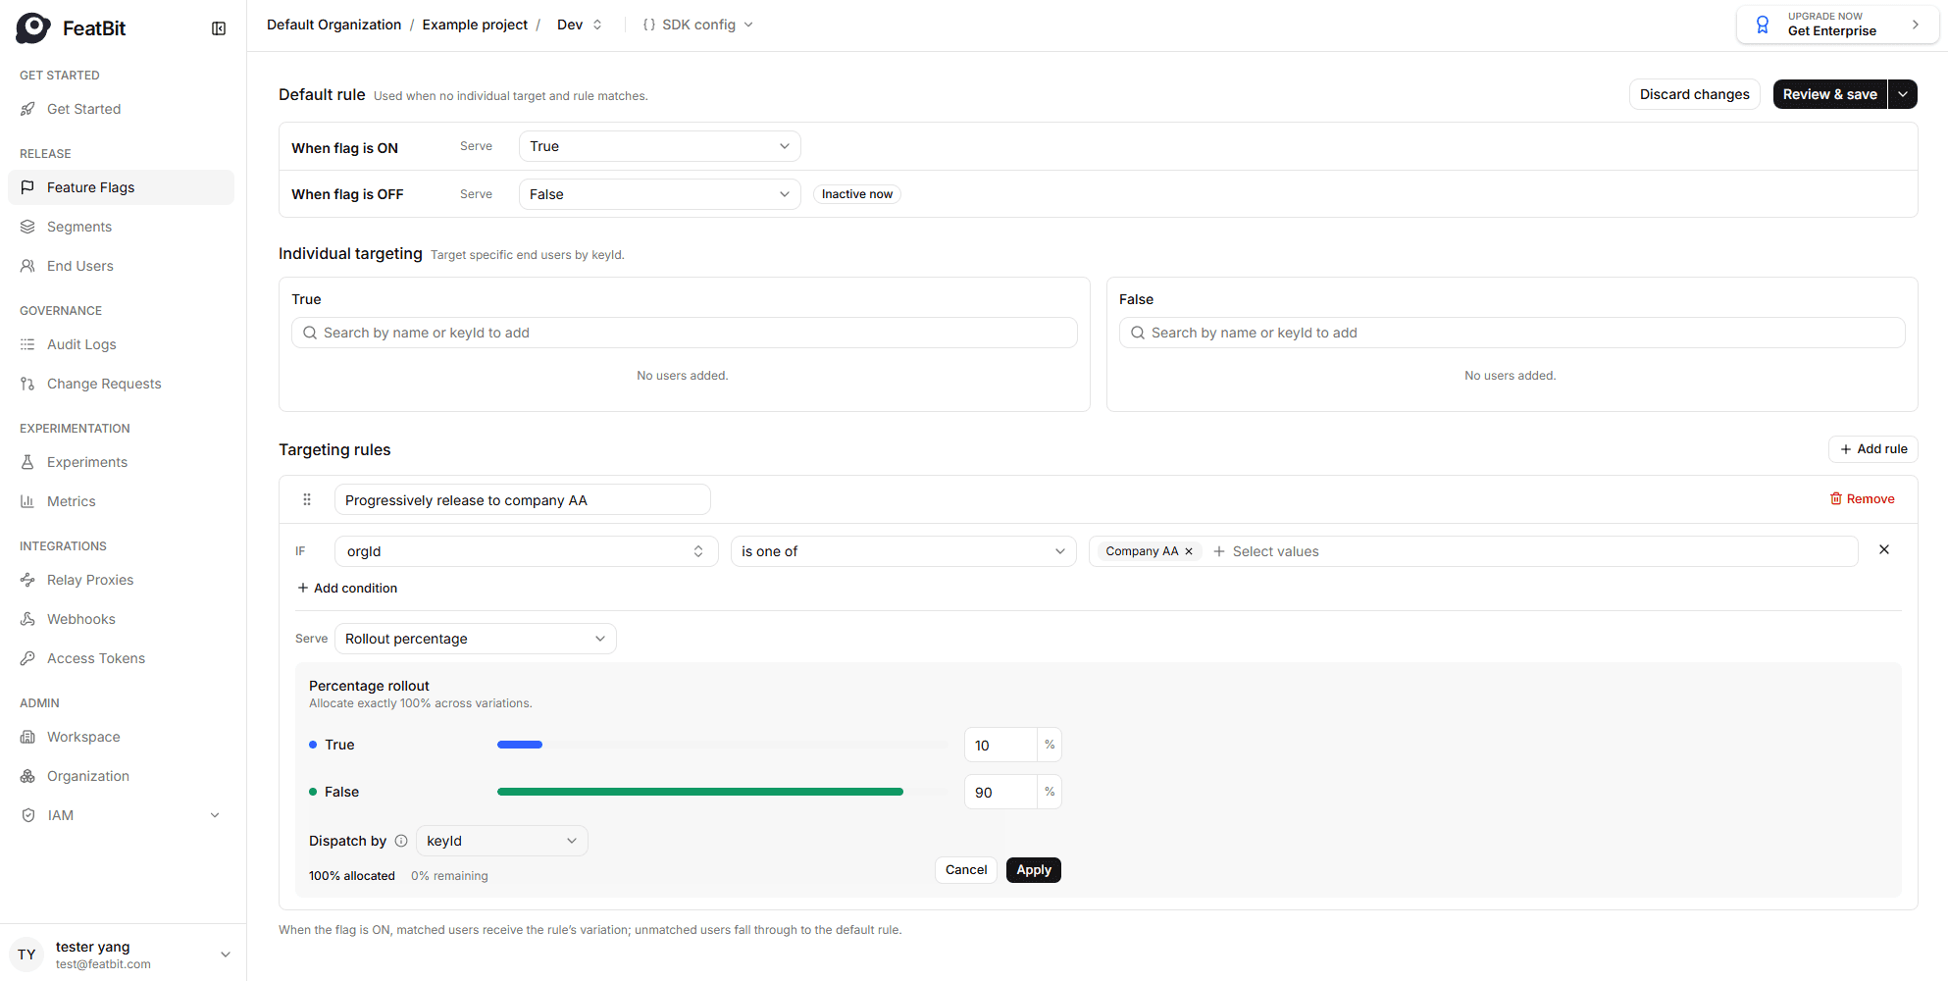Screen dimensions: 1948x981
Task: Click the search icon in False targeting box
Action: coord(1138,333)
